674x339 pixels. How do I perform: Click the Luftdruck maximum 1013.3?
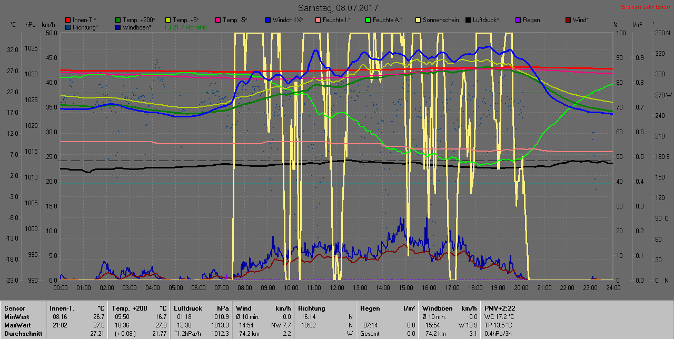tap(220, 325)
